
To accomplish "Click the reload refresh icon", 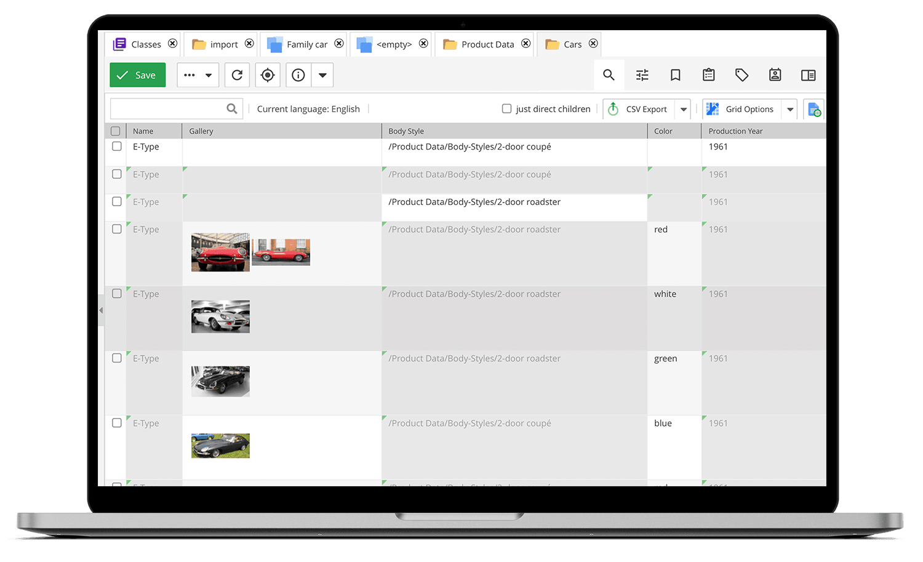I will (x=237, y=75).
